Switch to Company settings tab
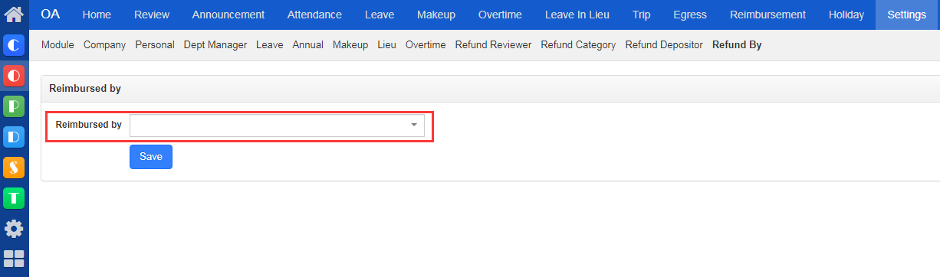Image resolution: width=940 pixels, height=277 pixels. point(104,45)
